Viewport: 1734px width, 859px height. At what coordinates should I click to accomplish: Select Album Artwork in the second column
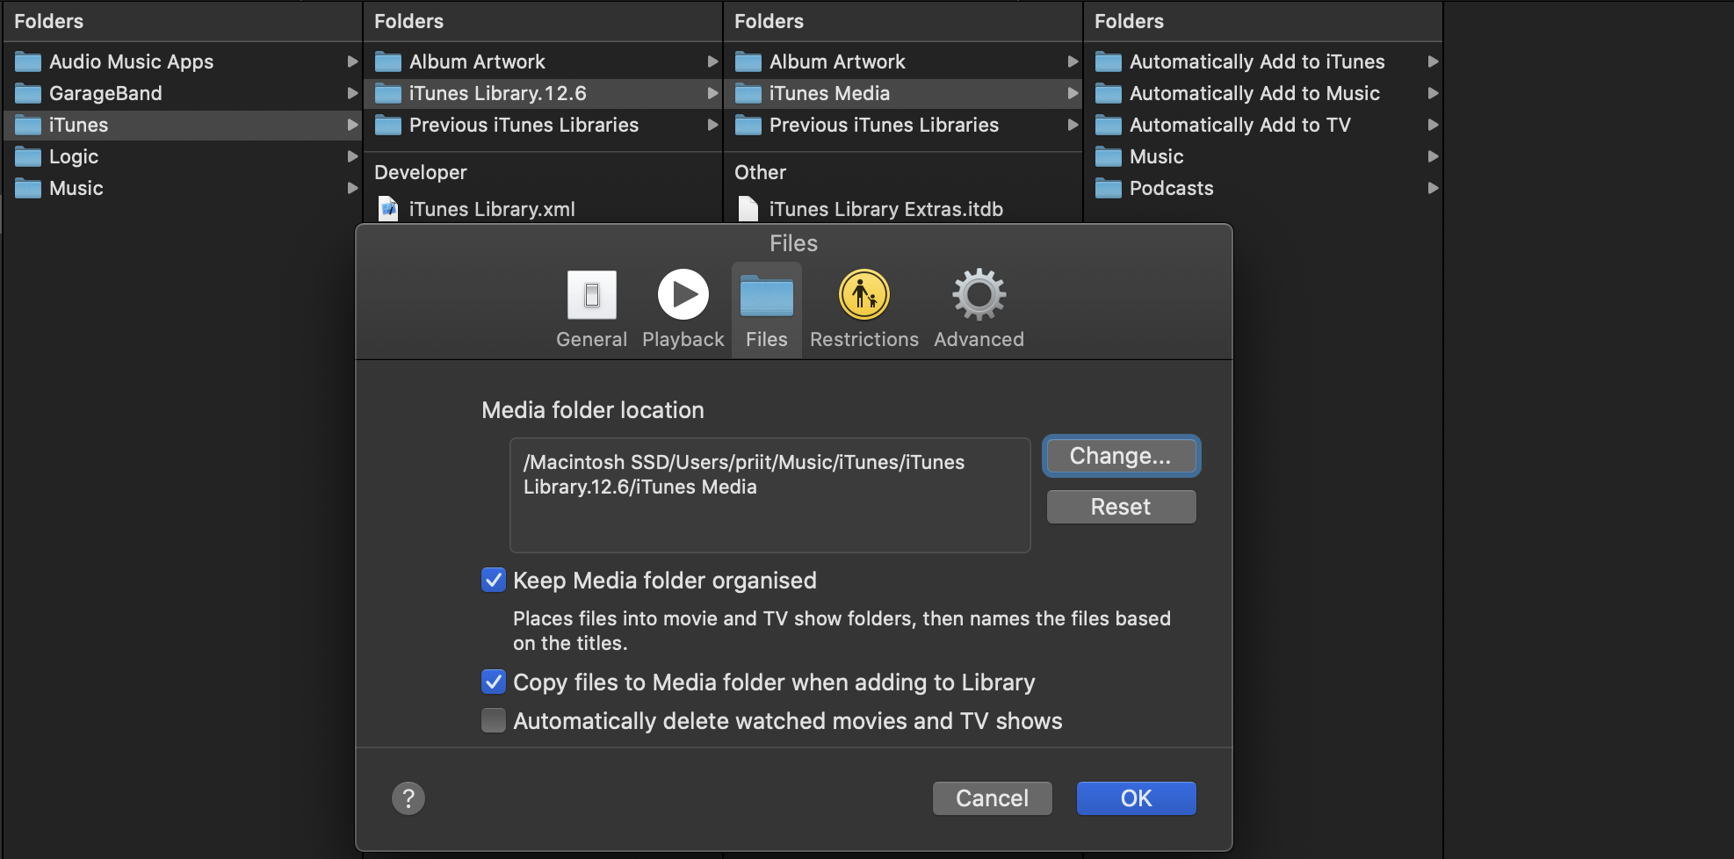coord(542,61)
